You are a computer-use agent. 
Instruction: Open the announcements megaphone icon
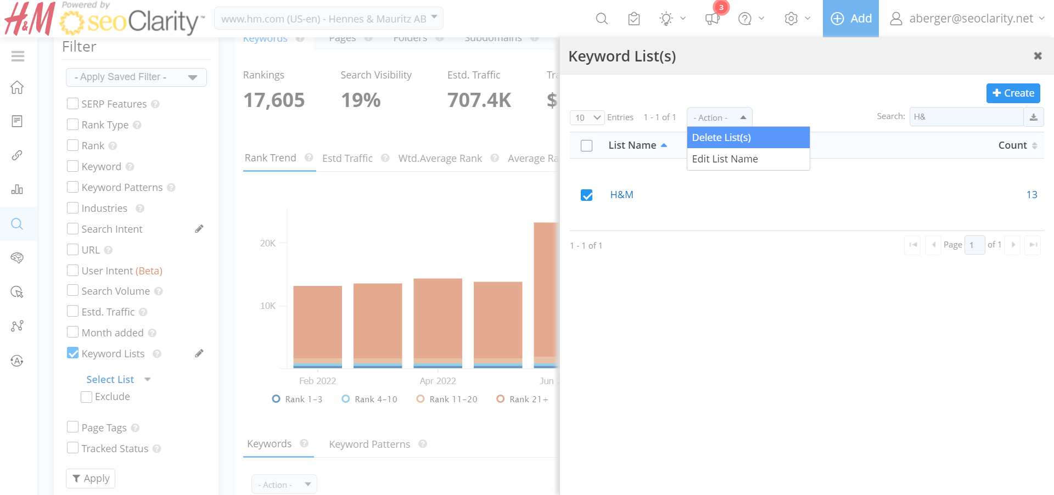pyautogui.click(x=712, y=19)
